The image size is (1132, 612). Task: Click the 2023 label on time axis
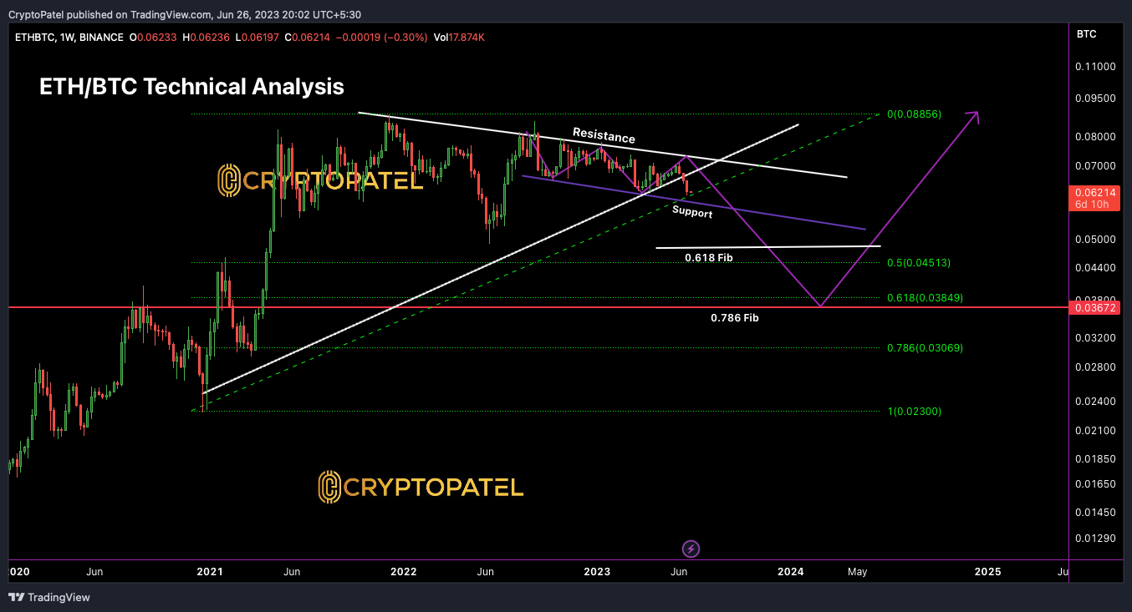(597, 572)
